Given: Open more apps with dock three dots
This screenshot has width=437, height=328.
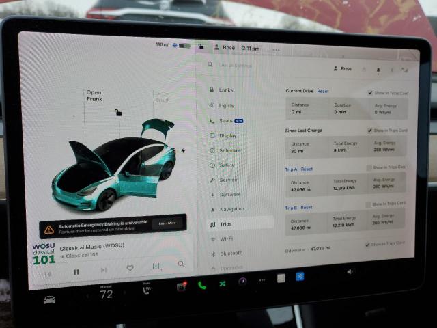Looking at the screenshot, I should click(262, 280).
